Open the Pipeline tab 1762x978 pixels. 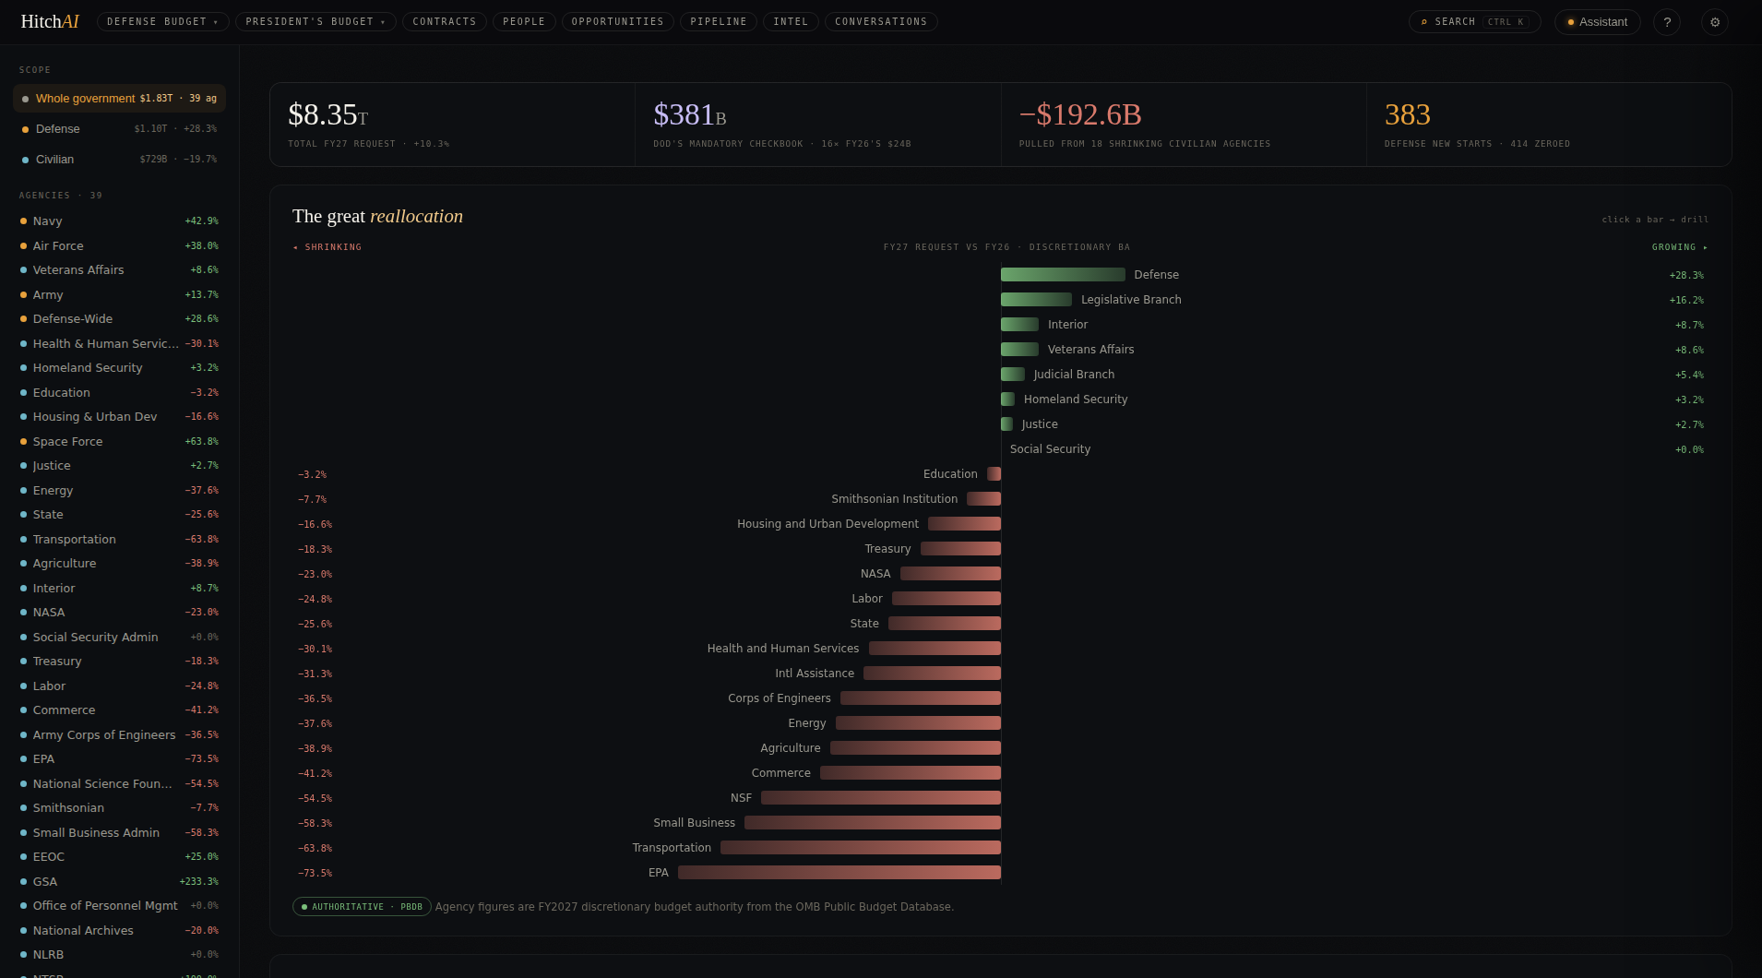tap(719, 21)
